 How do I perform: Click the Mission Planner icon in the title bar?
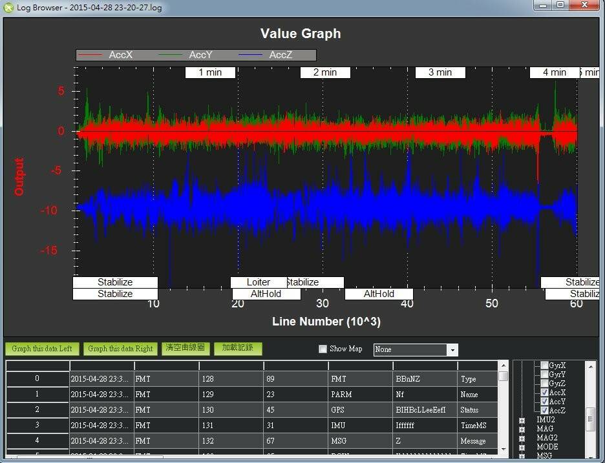(8, 7)
